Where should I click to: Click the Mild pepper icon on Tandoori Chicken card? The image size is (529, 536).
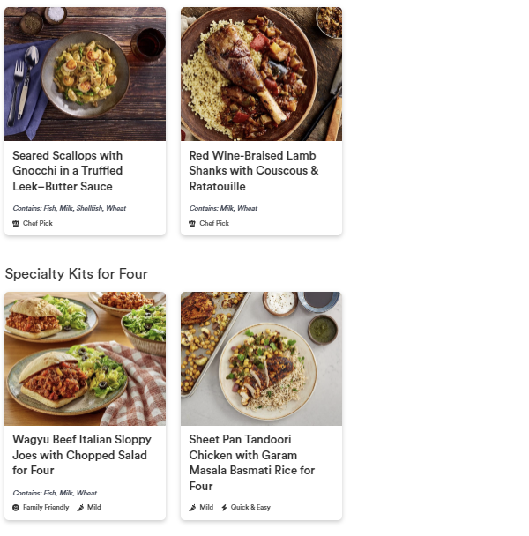click(x=192, y=508)
